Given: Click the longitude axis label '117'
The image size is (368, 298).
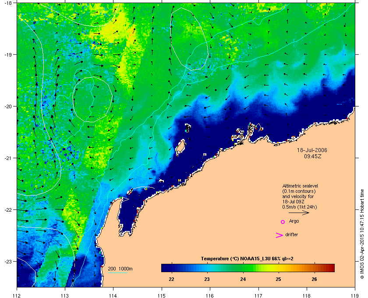Looking at the screenshot, I should [x=258, y=296].
